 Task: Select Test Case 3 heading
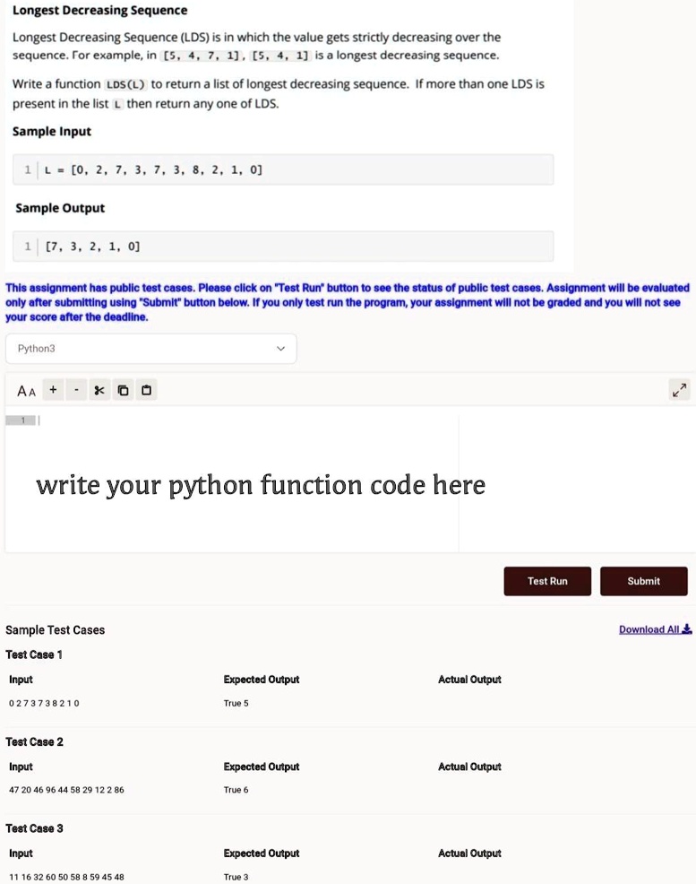(x=34, y=828)
